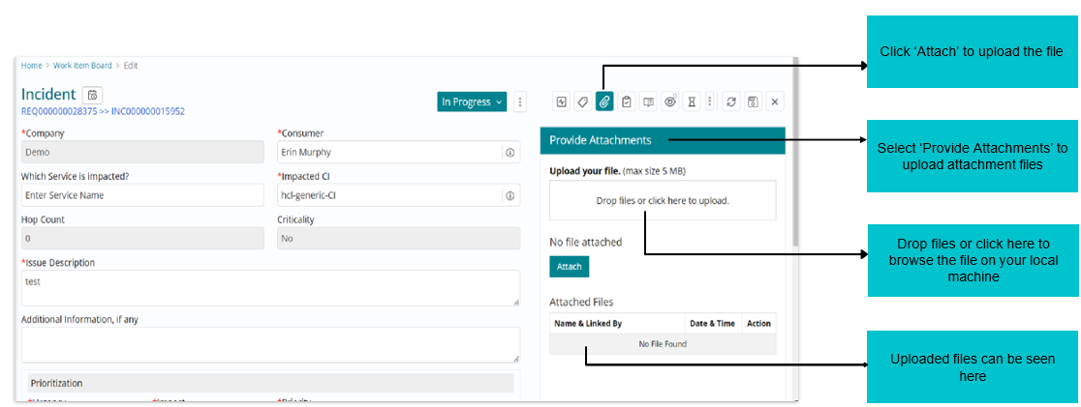Close the incident form with X icon

click(x=774, y=102)
